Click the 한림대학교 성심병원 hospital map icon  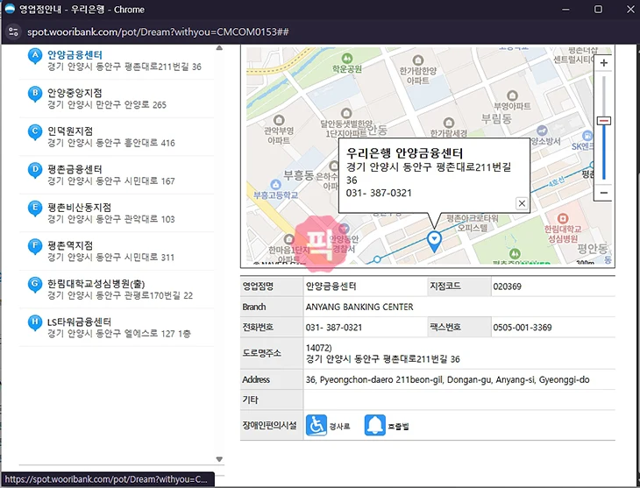coord(563,218)
